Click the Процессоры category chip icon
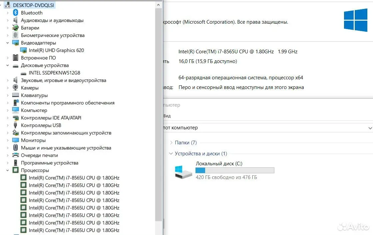 pyautogui.click(x=15, y=170)
